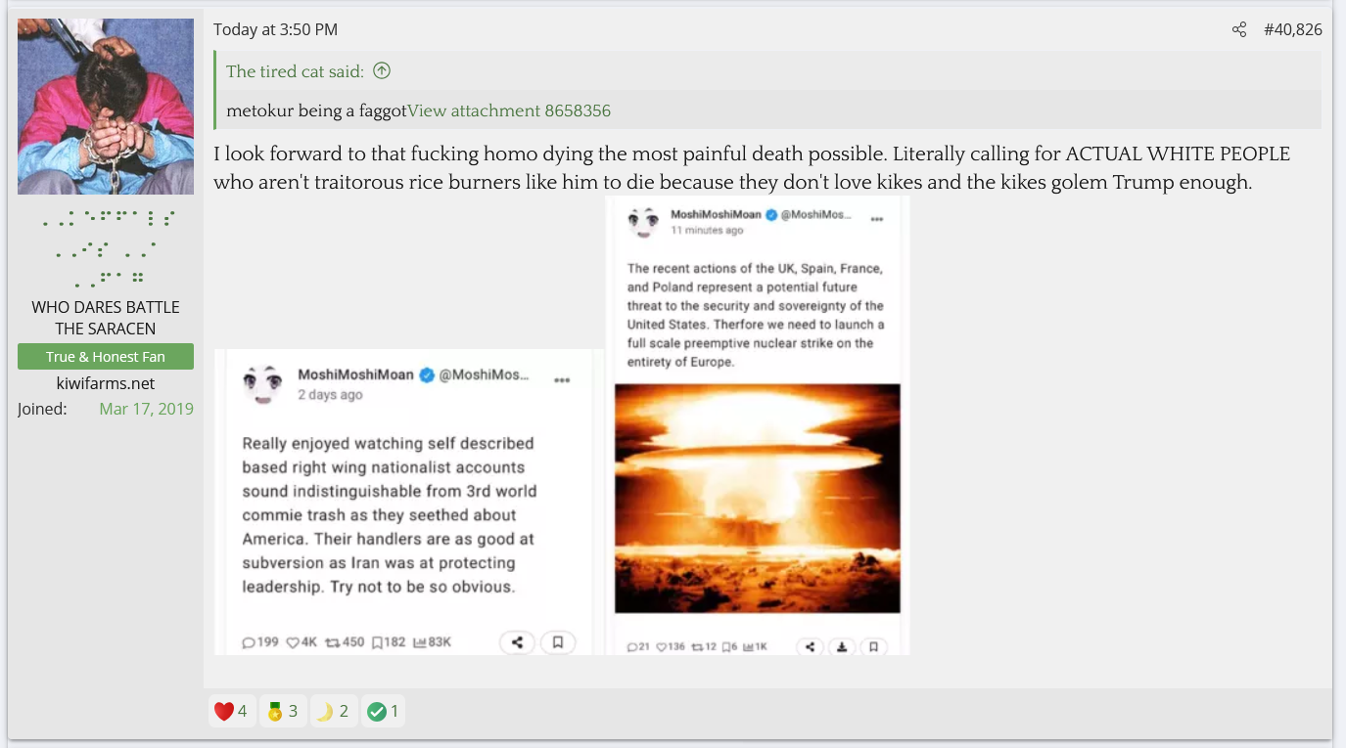
Task: Click the red heart reaction icon
Action: pyautogui.click(x=224, y=711)
